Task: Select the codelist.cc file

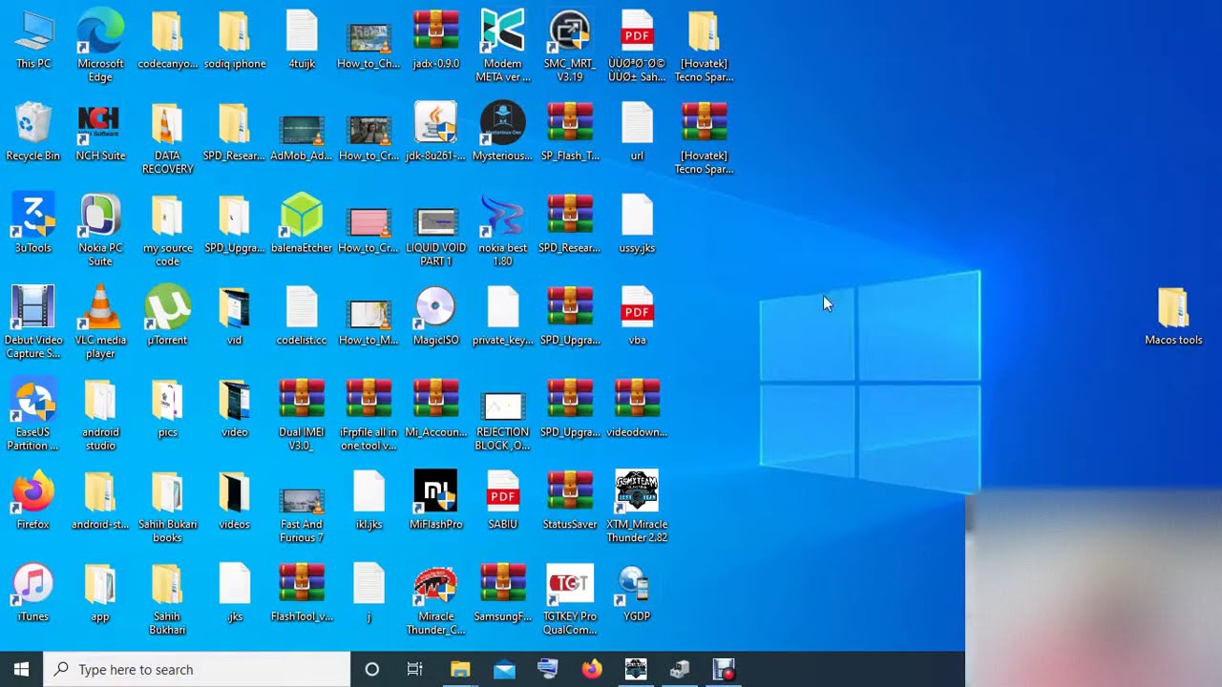Action: pyautogui.click(x=302, y=316)
